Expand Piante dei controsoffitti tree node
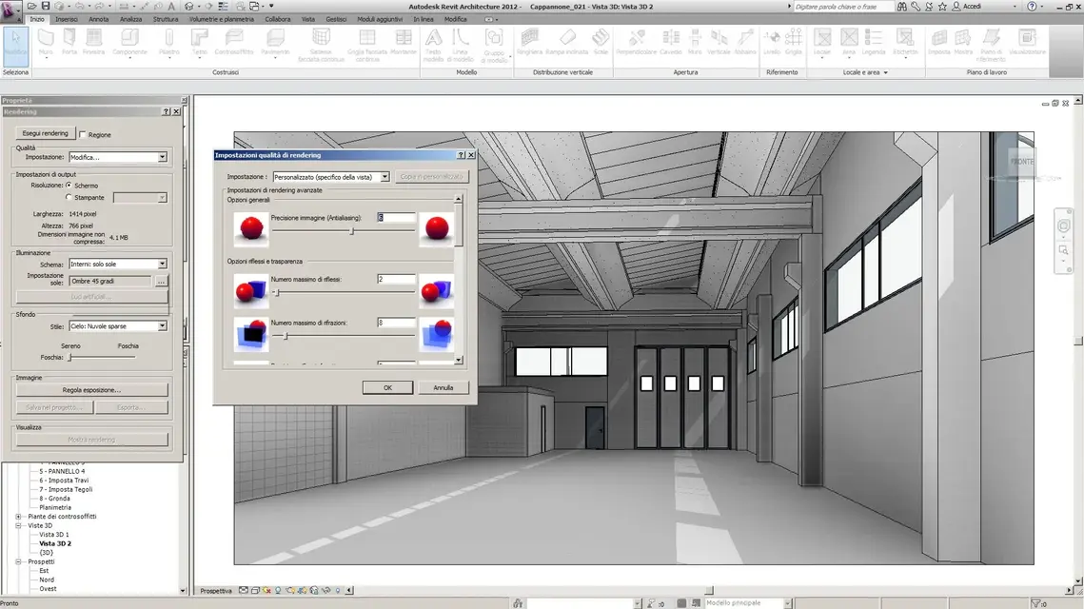1084x609 pixels. (19, 517)
